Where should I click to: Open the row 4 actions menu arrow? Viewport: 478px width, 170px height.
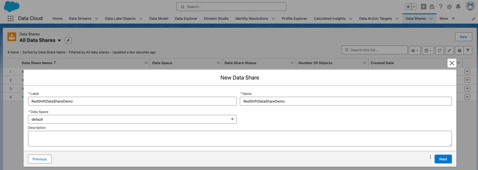(467, 97)
